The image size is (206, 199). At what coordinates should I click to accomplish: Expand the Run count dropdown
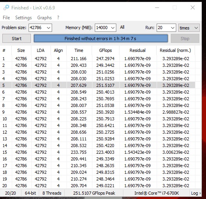[172, 28]
